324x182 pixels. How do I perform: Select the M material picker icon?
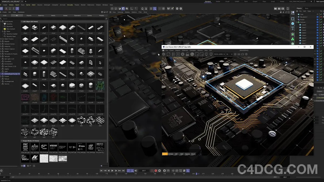click(211, 54)
